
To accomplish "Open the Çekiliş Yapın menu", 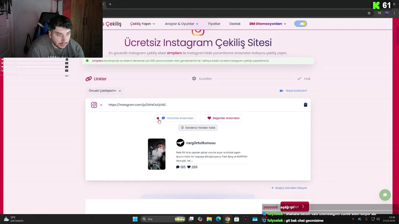I will [142, 24].
